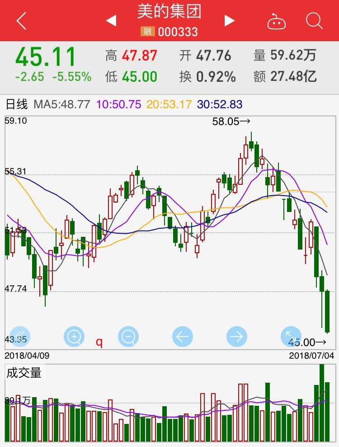Viewport: 339px width, 447px height.
Task: Tap the day high value 47.87
Action: tap(140, 55)
